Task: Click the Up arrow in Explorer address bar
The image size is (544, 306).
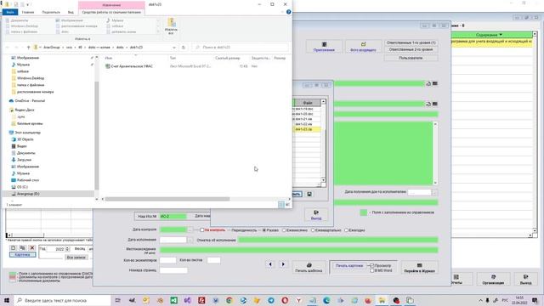Action: [x=28, y=48]
